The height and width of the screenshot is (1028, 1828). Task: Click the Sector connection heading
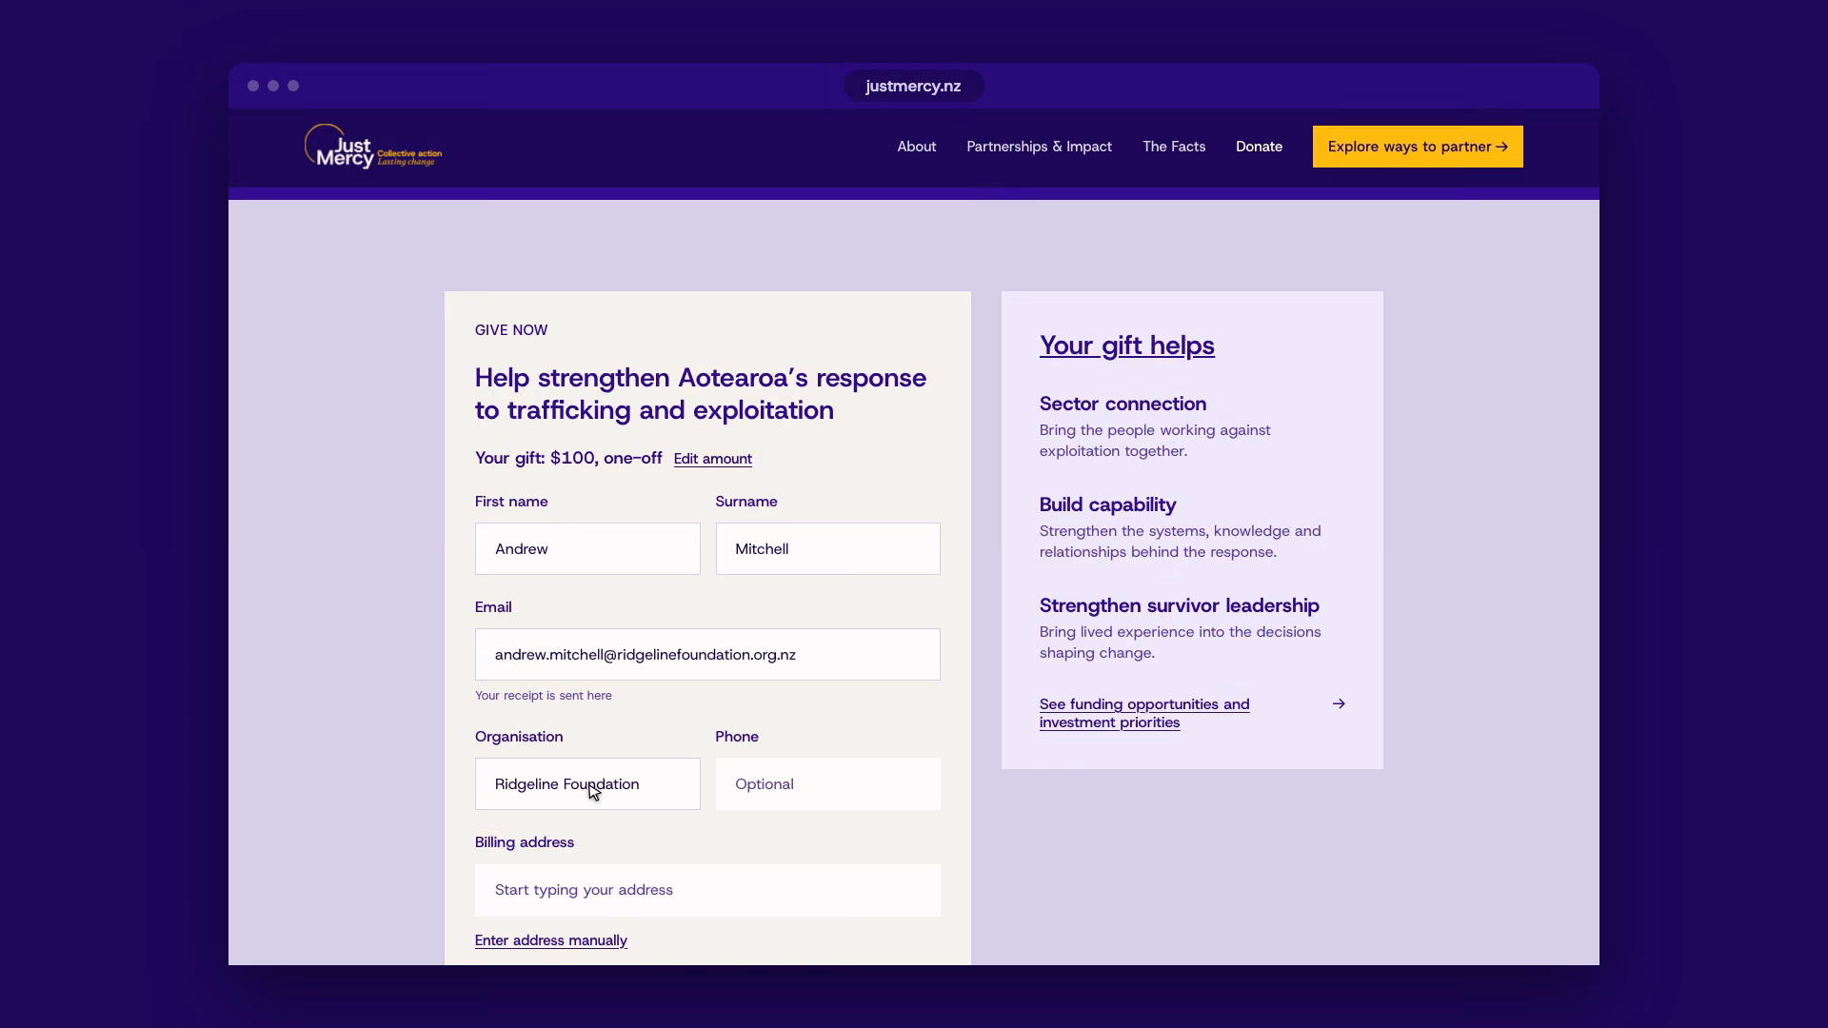click(x=1123, y=404)
